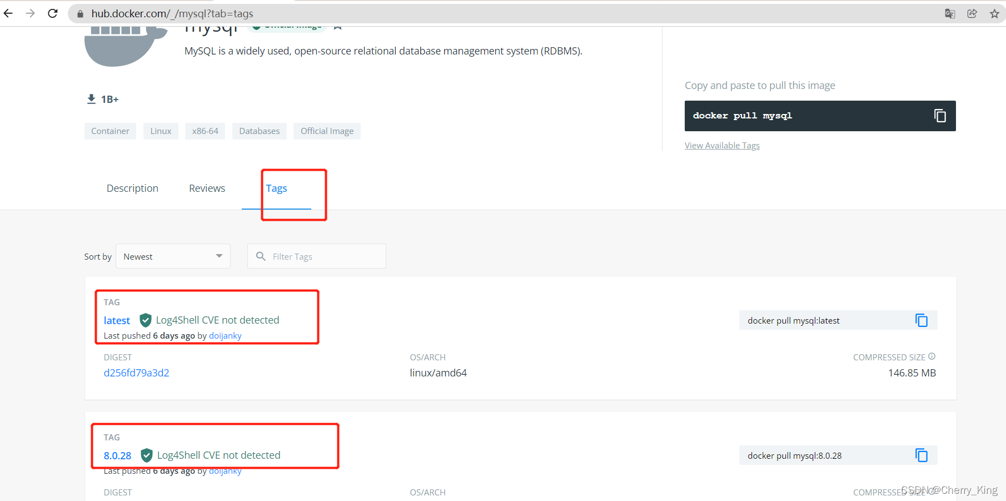Click the linux/amd64 architecture text
1006x501 pixels.
coord(438,373)
